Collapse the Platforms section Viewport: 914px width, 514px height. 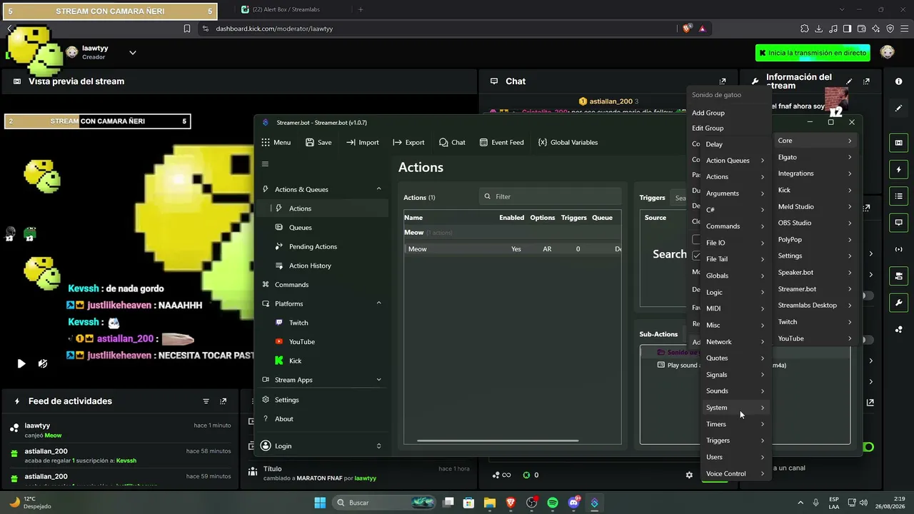[378, 303]
